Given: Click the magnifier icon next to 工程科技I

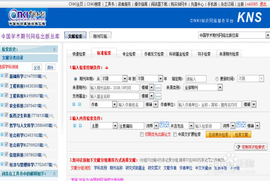Looking at the screenshot, I should [x=46, y=87].
